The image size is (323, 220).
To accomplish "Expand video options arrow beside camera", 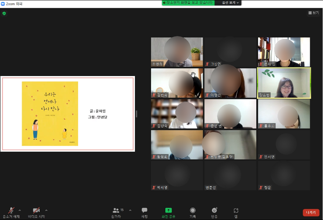I will click(46, 210).
